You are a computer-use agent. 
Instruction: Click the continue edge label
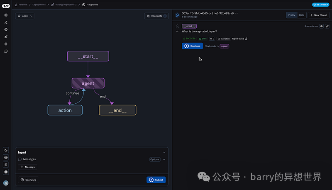pos(72,93)
